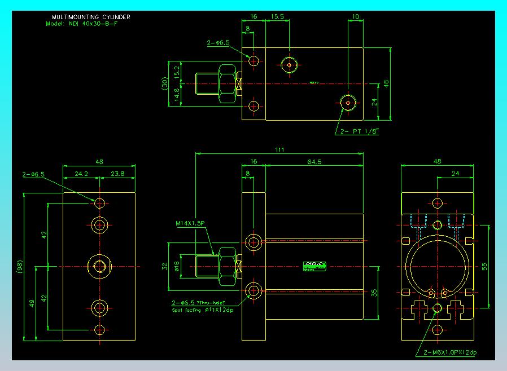This screenshot has height=371, width=507.
Task: Click the 111 overall length dimension
Action: click(279, 149)
